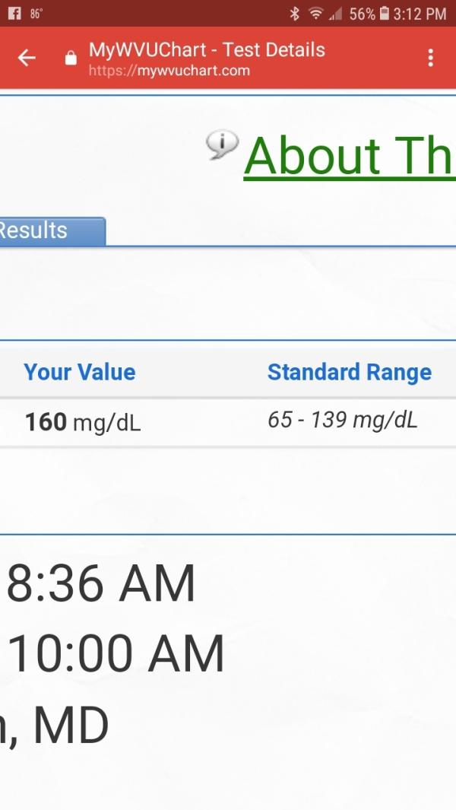The width and height of the screenshot is (456, 810).
Task: Open the three-dot overflow menu
Action: [431, 58]
